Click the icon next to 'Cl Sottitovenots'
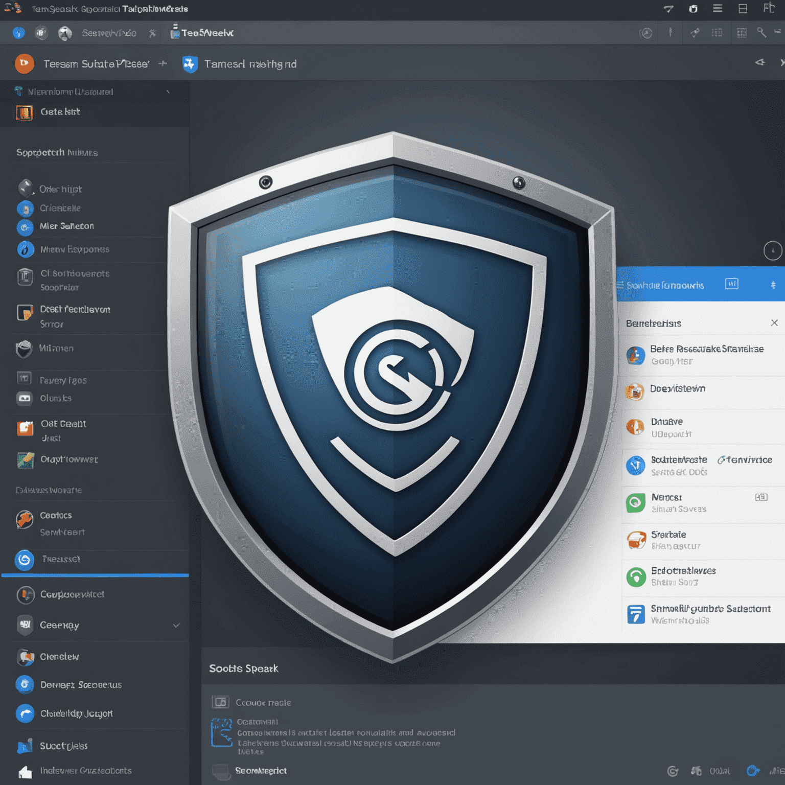The height and width of the screenshot is (785, 785). point(25,276)
